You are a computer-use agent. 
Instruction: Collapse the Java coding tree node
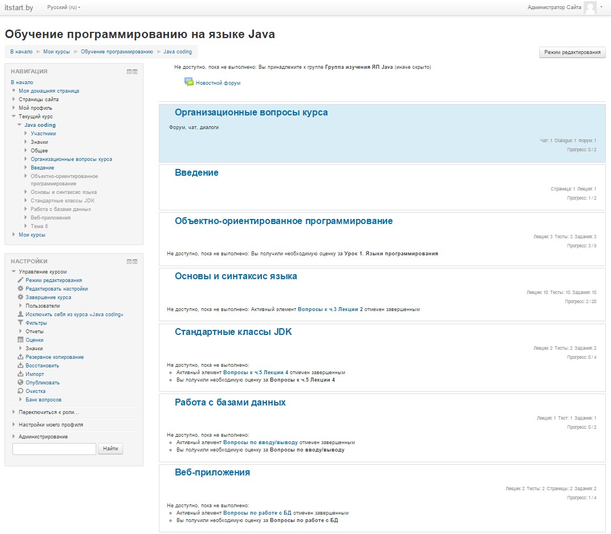coord(19,125)
